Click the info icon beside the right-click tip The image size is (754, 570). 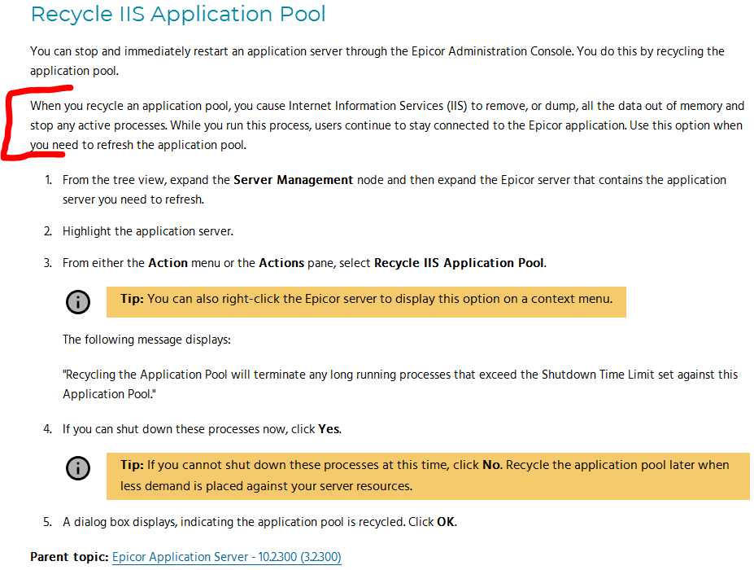click(x=78, y=302)
